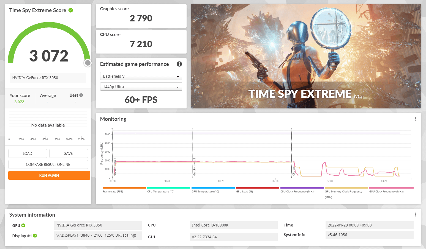The width and height of the screenshot is (426, 249).
Task: Select the SystemInfo version v5.46.1056
Action: pyautogui.click(x=369, y=235)
